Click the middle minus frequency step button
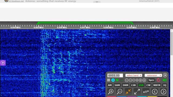Image resolution: width=173 pixels, height=97 pixels. coord(130,80)
